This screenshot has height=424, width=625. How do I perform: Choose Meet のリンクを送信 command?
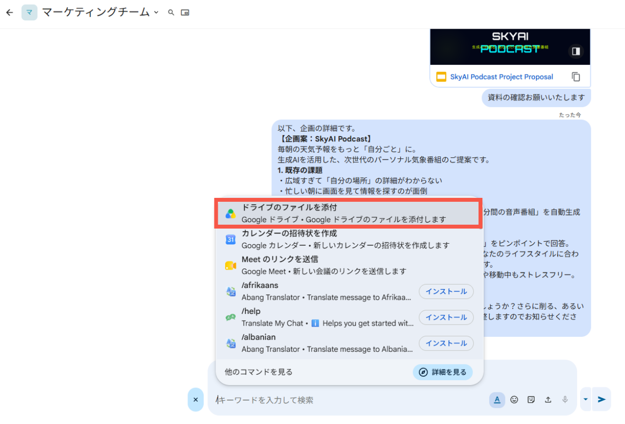pos(349,265)
